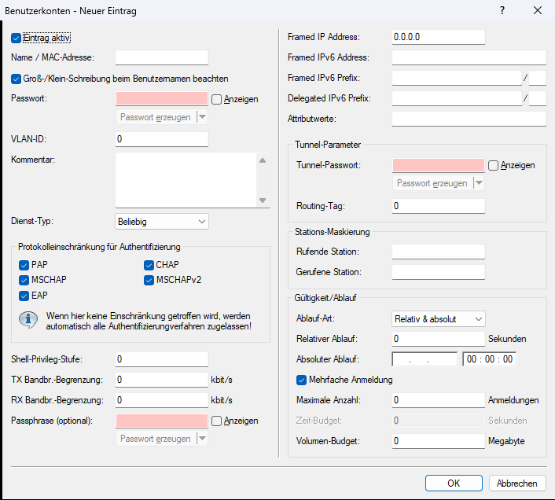555x500 pixels.
Task: Enable Anzeigen for Tunnel-Passwort
Action: click(493, 165)
